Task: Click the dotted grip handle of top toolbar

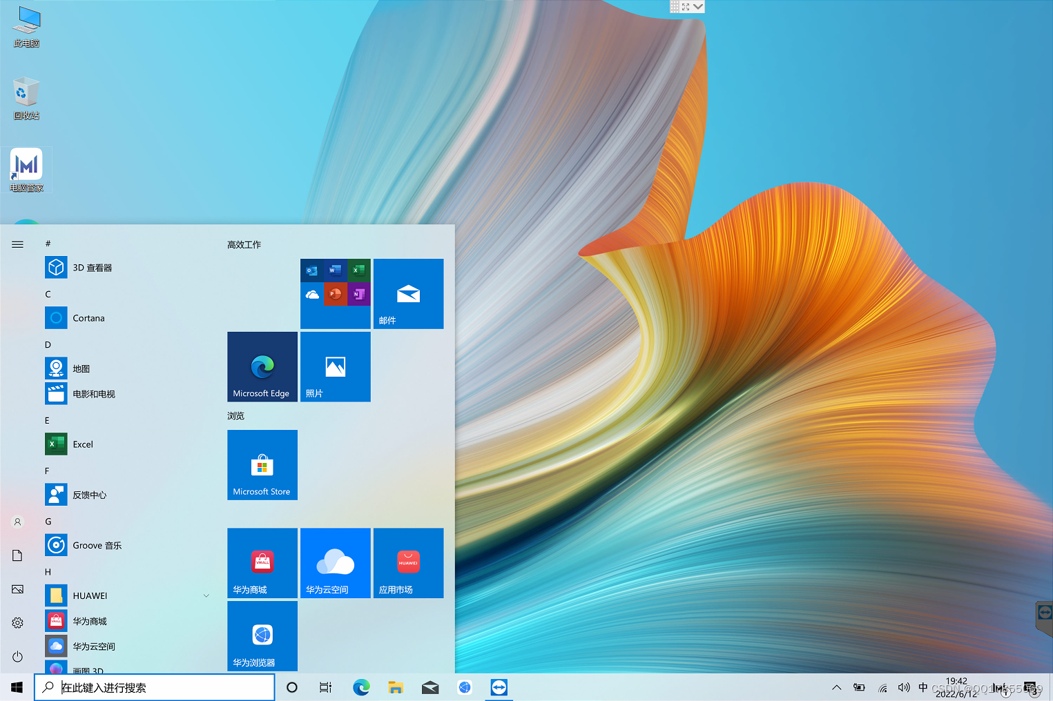Action: click(x=675, y=7)
